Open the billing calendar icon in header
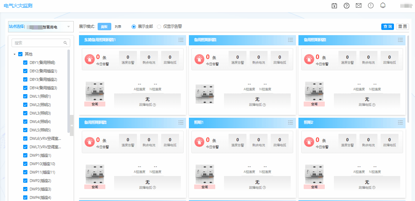The height and width of the screenshot is (201, 415). point(334,6)
